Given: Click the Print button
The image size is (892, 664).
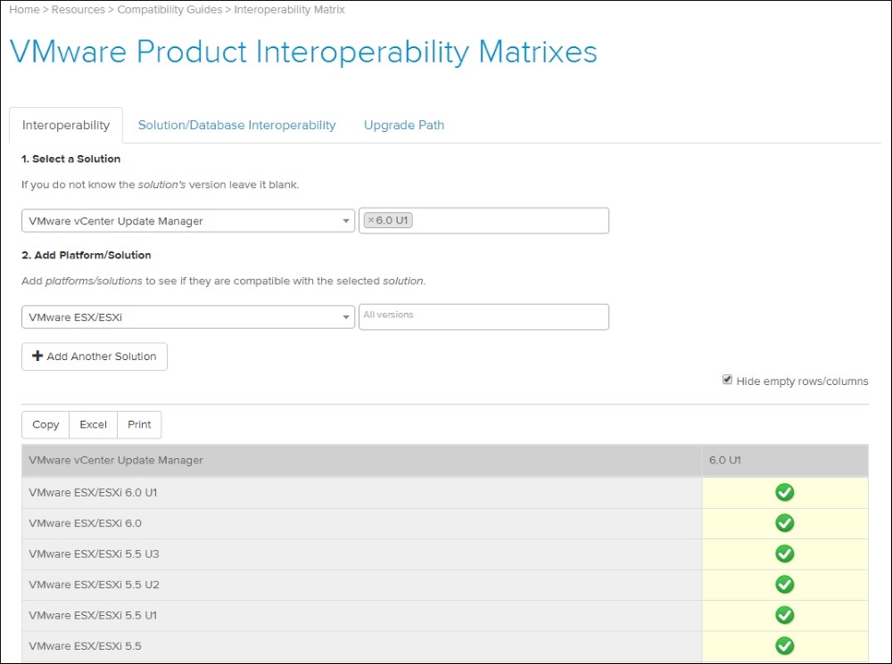Looking at the screenshot, I should pos(139,424).
